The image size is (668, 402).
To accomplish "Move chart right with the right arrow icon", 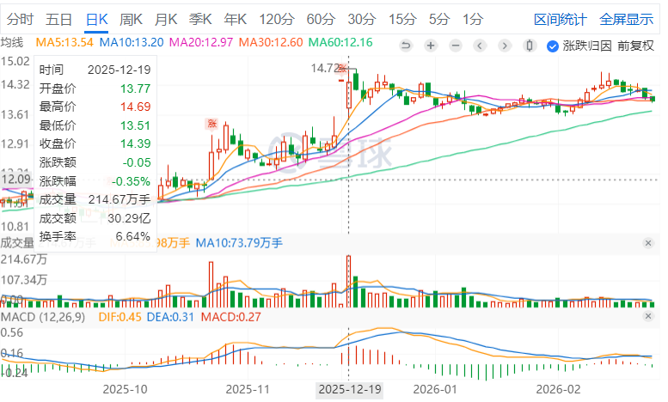I will pyautogui.click(x=505, y=46).
